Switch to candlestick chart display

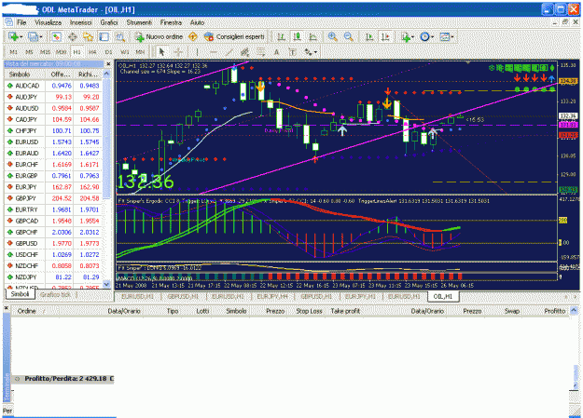(297, 36)
